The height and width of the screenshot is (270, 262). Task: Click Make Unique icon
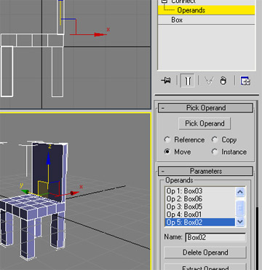tap(209, 81)
